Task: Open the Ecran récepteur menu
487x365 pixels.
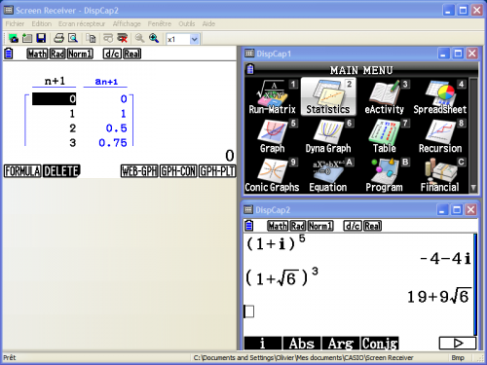Action: coord(82,23)
